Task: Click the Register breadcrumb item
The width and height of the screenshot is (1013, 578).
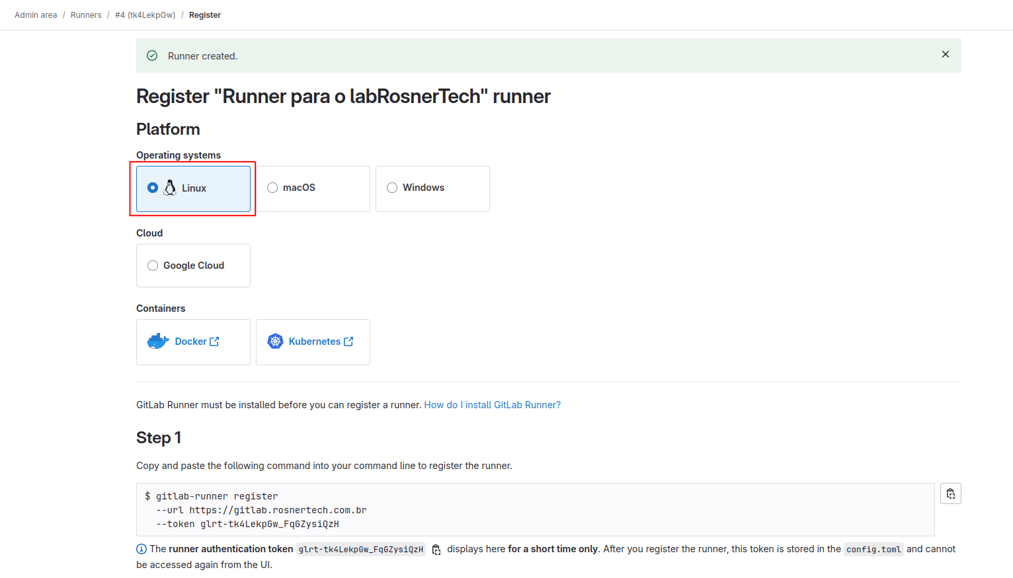Action: click(x=205, y=15)
